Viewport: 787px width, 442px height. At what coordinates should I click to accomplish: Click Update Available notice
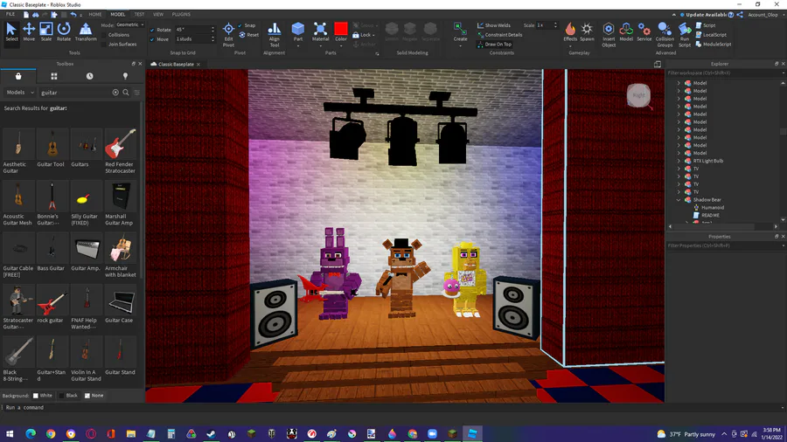[x=703, y=15]
